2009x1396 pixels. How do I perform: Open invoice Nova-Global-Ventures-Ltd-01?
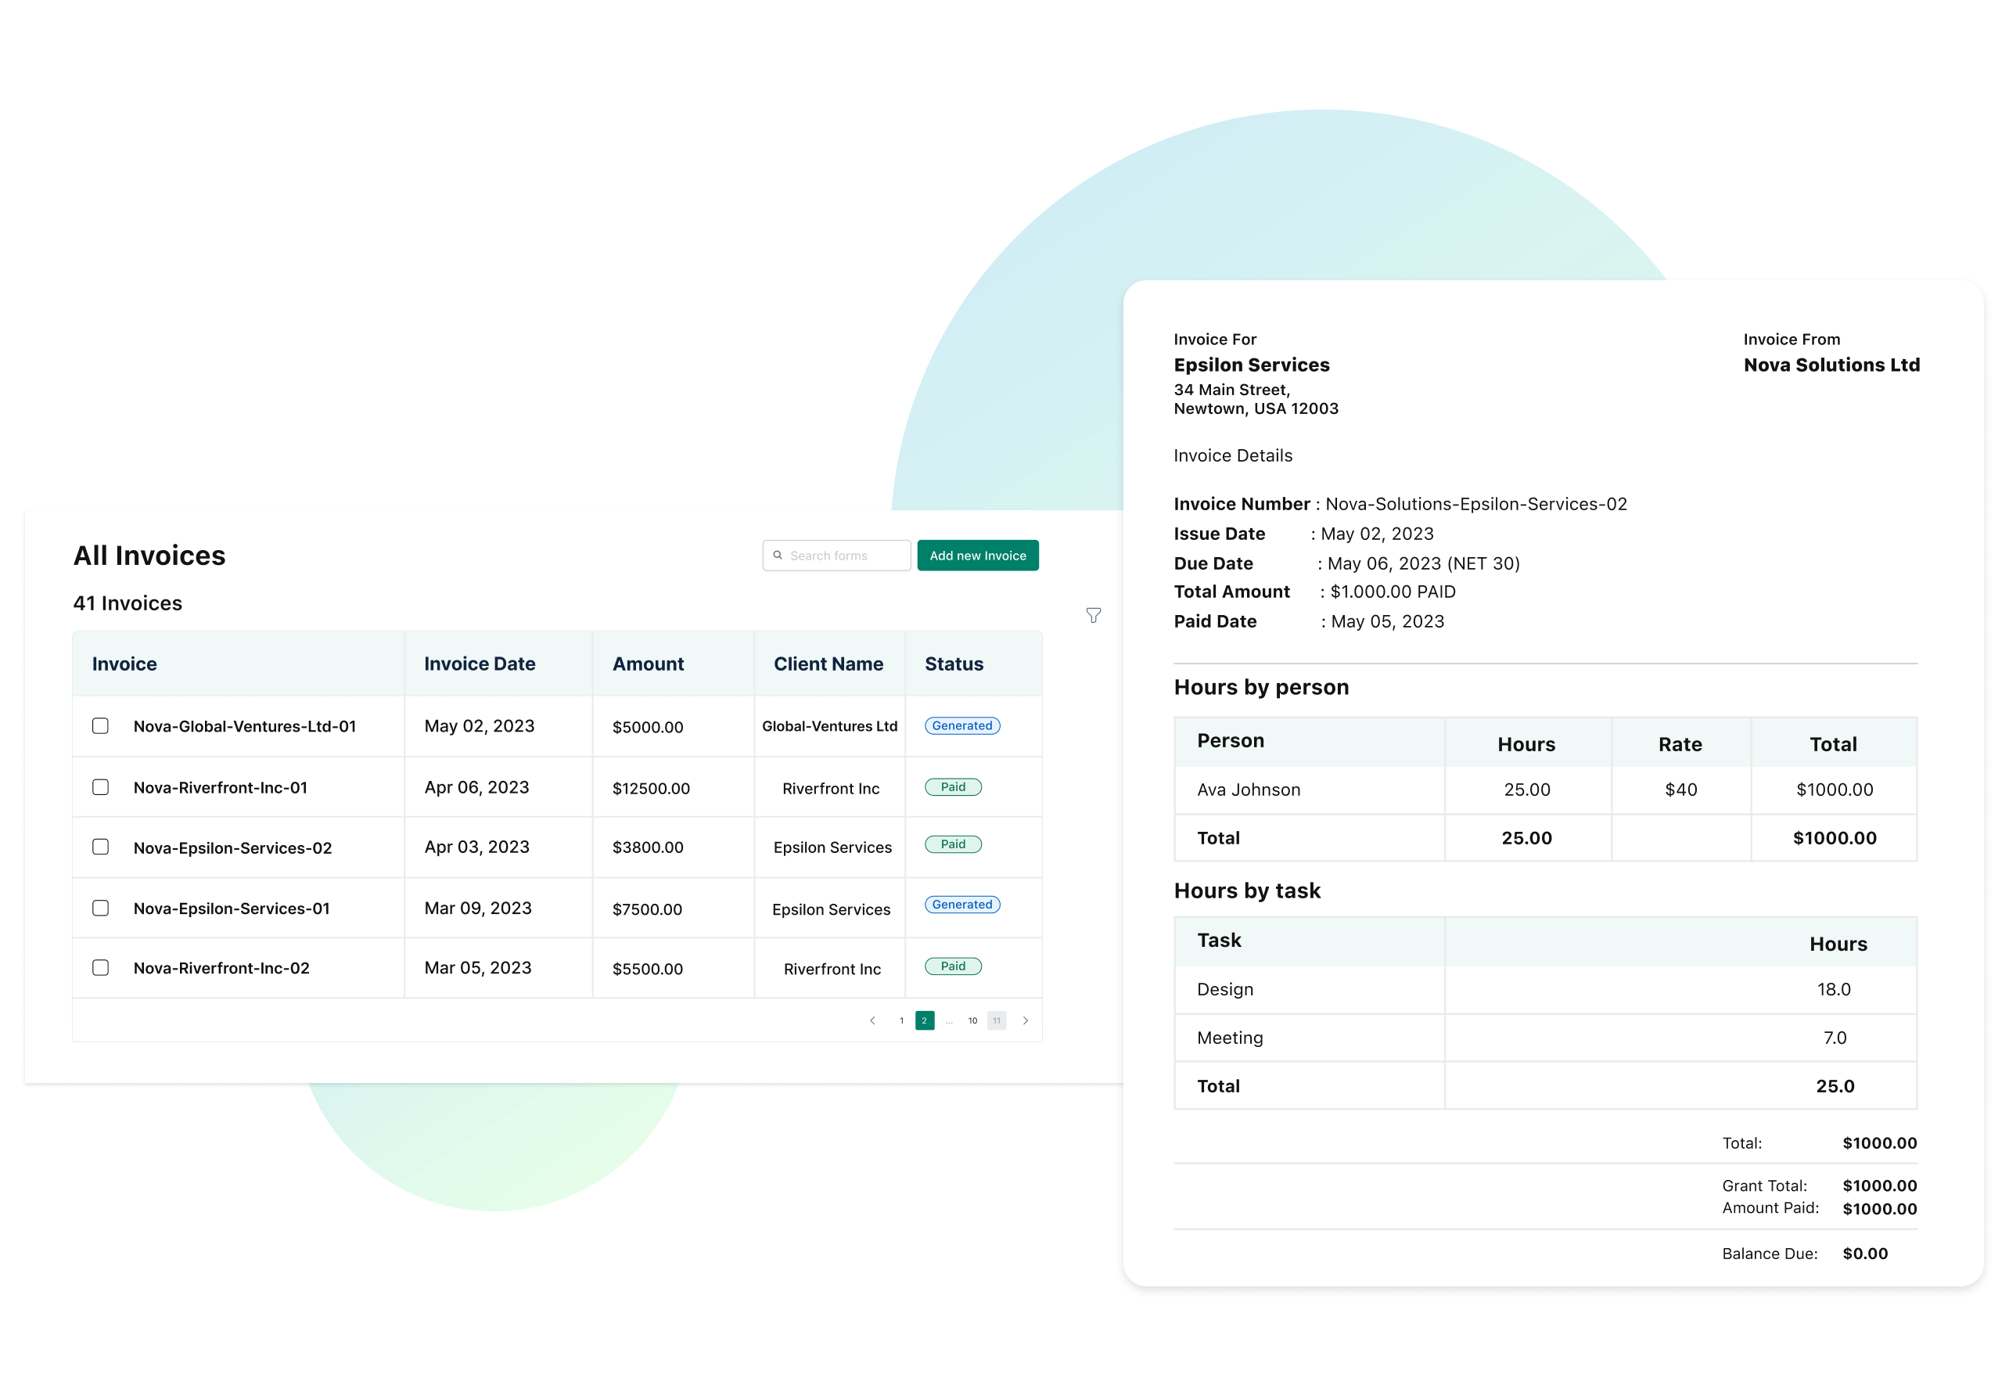coord(245,726)
